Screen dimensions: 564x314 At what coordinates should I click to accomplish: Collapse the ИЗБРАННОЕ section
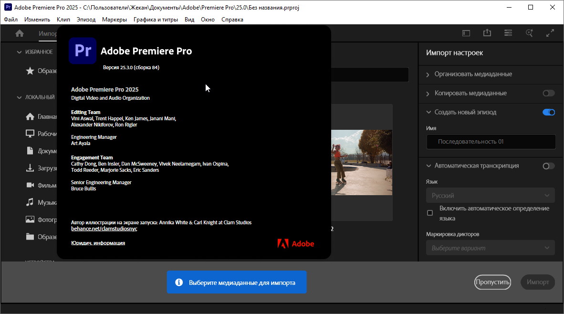coord(19,52)
